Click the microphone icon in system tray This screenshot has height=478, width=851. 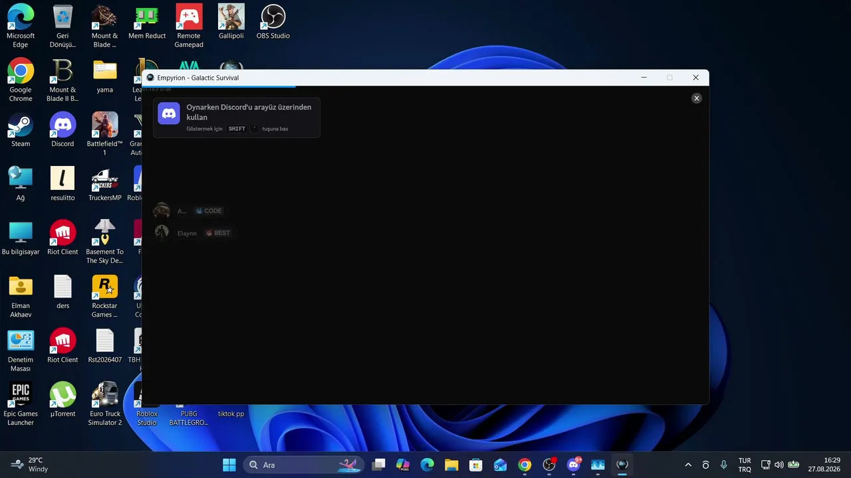[724, 465]
